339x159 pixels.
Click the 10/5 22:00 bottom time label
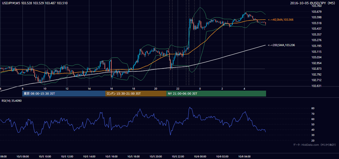point(178,157)
